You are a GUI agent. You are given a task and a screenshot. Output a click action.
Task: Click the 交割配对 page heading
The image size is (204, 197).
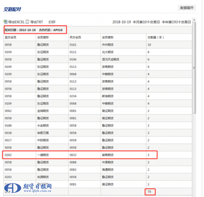coord(12,9)
